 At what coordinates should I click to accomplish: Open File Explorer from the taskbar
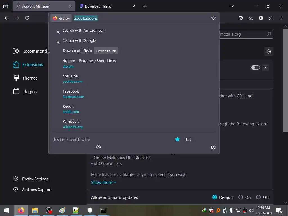(35, 210)
